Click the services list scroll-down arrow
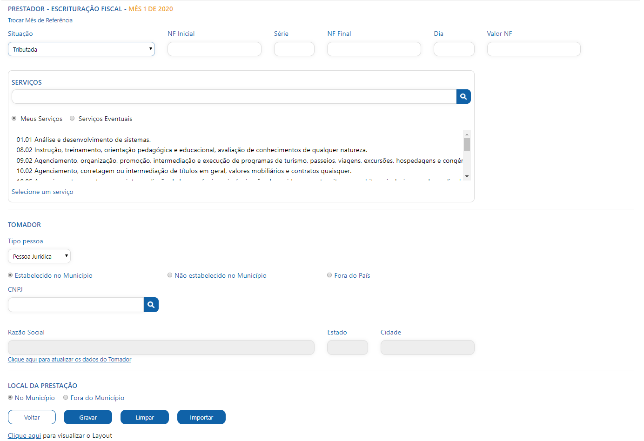This screenshot has height=441, width=644. coord(467,176)
